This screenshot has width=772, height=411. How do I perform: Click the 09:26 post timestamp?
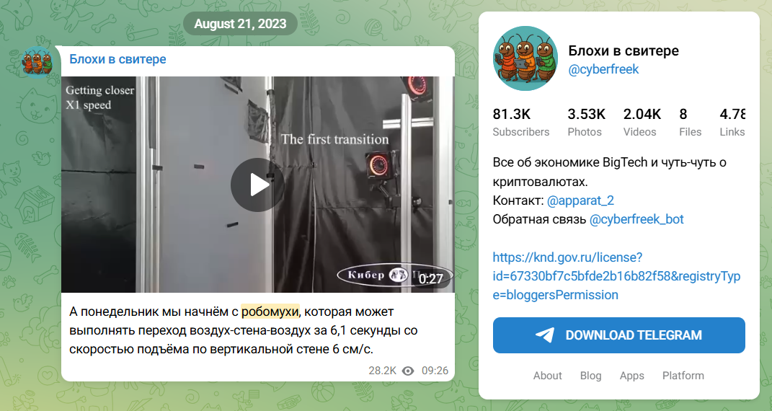435,371
